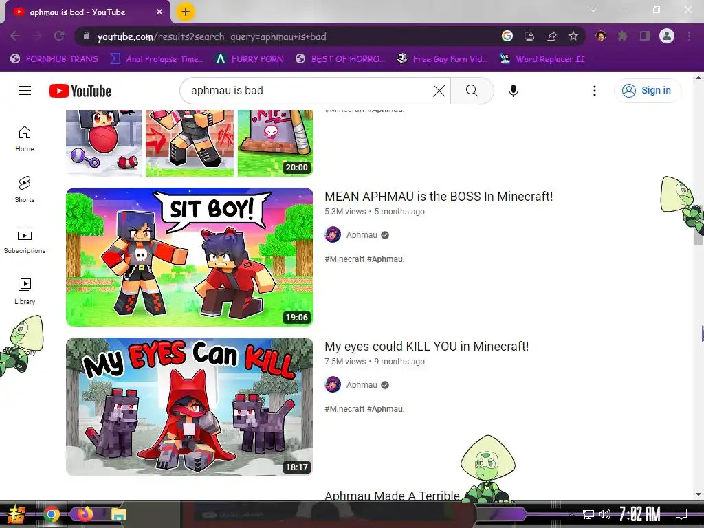
Task: Open the extensions puzzle icon
Action: click(623, 36)
